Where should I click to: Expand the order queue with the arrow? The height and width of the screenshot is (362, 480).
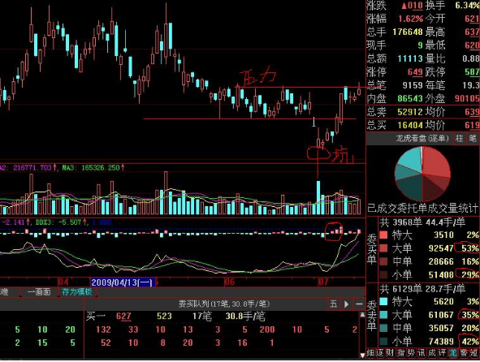click(x=346, y=304)
